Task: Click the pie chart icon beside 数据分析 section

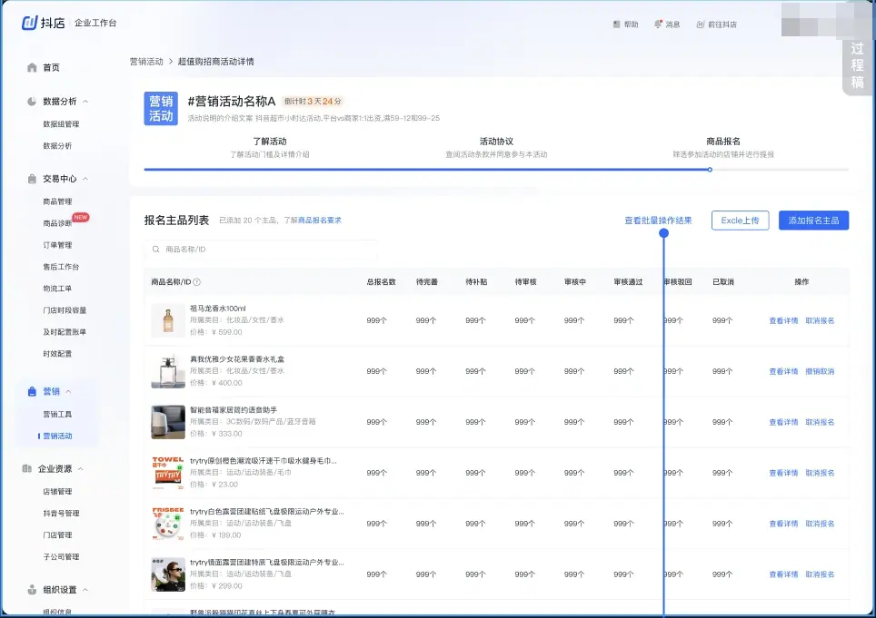Action: pos(32,102)
